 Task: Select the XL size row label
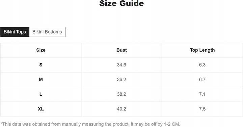[41, 109]
